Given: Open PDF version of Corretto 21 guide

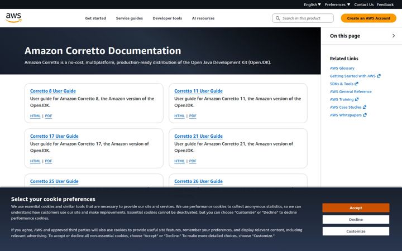Looking at the screenshot, I should [193, 161].
